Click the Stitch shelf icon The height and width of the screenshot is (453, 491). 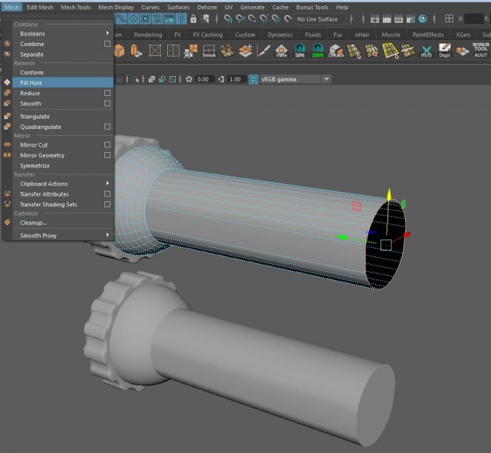coord(209,51)
